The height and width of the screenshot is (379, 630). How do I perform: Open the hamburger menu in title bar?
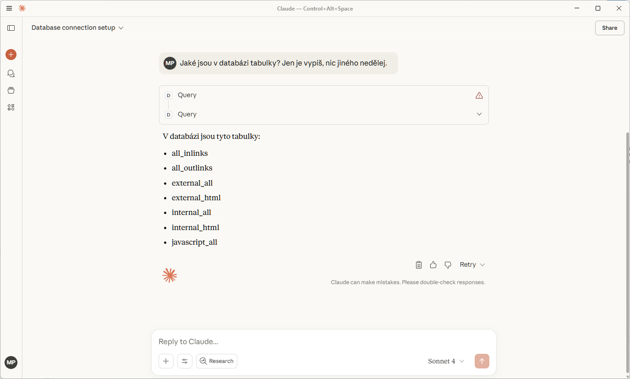(x=9, y=8)
